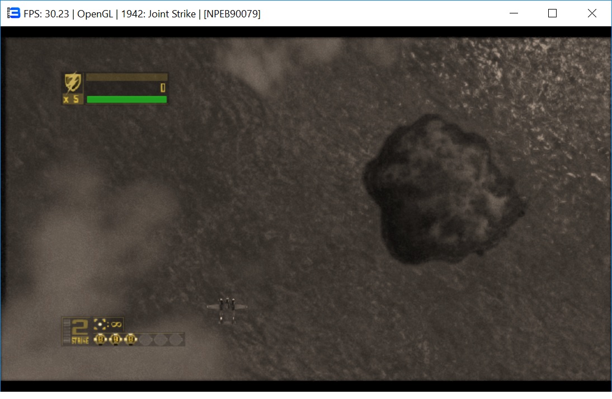612x399 pixels.
Task: Click the large "2" strike level number
Action: (80, 327)
